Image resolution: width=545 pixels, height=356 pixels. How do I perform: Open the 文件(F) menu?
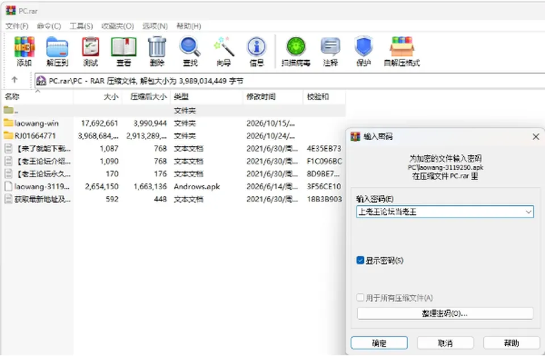[16, 26]
